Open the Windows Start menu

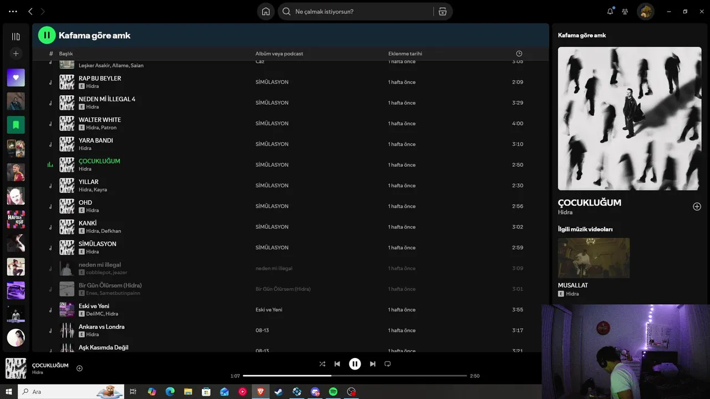[x=9, y=392]
